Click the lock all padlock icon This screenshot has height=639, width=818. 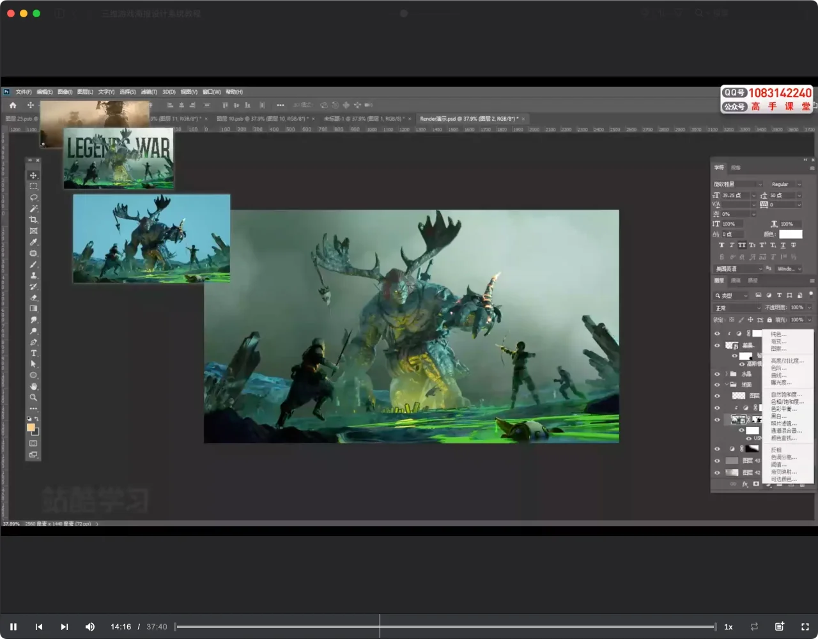click(769, 319)
